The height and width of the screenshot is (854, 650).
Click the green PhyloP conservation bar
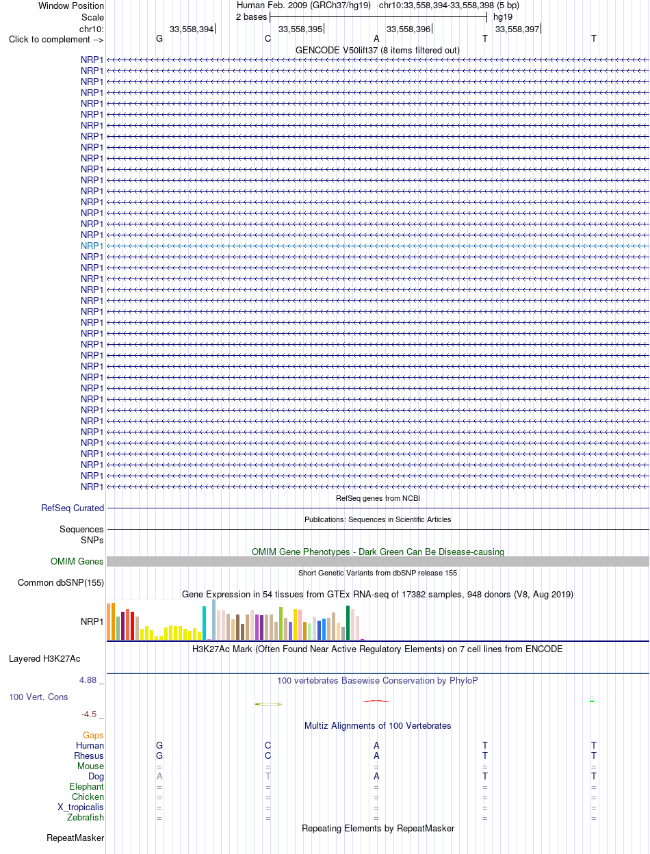pyautogui.click(x=592, y=701)
